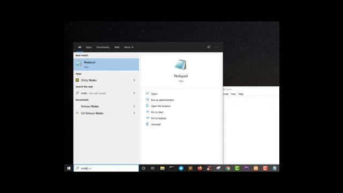Switch to the Documents search tab

point(103,47)
